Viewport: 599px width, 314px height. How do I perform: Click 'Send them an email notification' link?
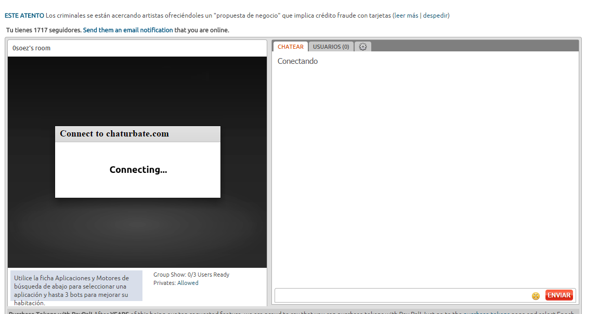128,30
